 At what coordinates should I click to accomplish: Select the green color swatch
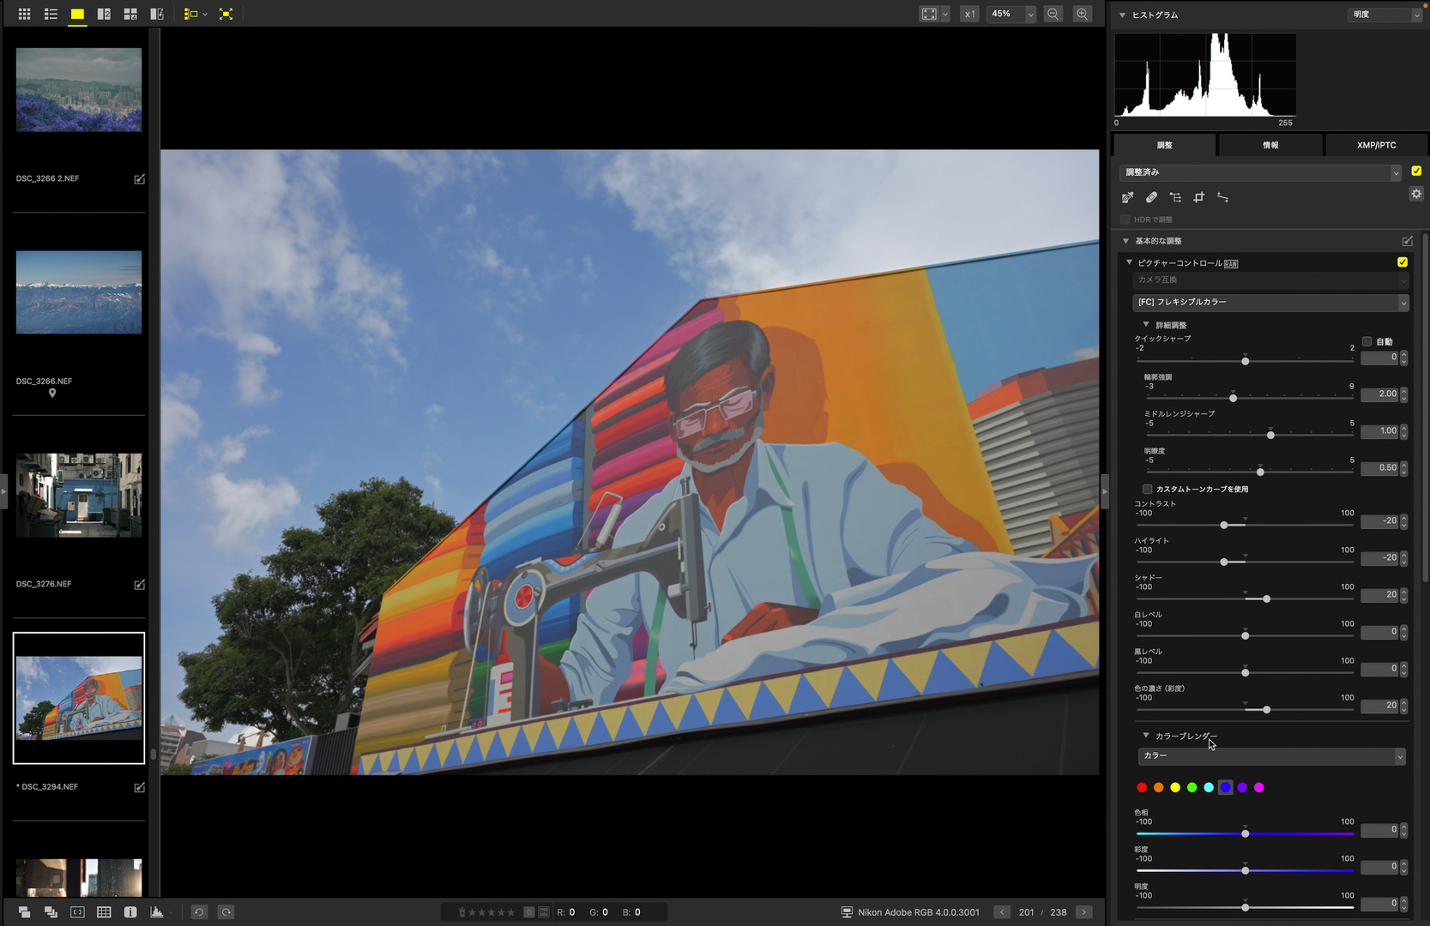(x=1192, y=787)
